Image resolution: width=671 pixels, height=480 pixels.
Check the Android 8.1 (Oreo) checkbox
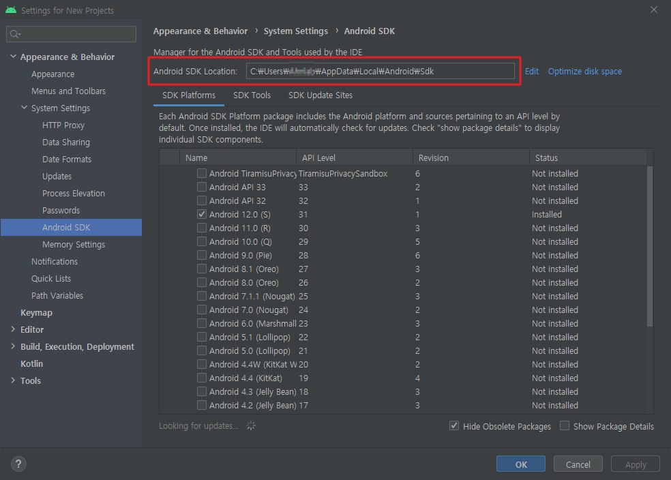202,269
